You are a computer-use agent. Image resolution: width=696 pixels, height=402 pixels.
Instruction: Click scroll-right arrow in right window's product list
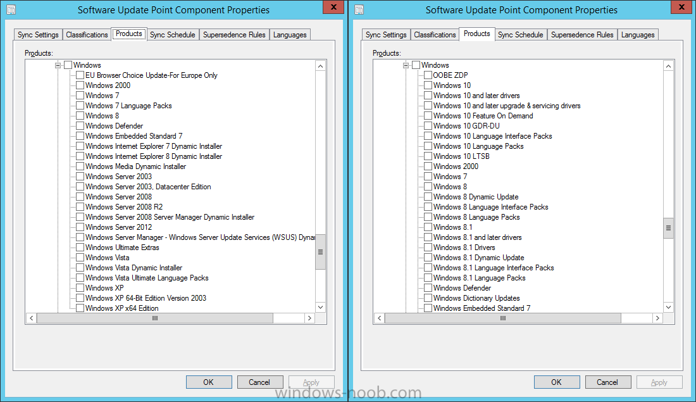coord(658,318)
